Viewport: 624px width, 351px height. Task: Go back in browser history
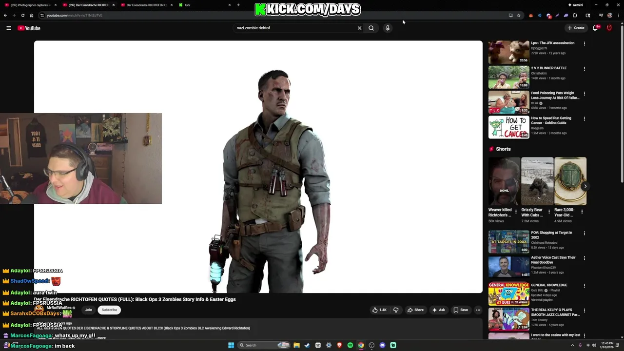click(5, 15)
